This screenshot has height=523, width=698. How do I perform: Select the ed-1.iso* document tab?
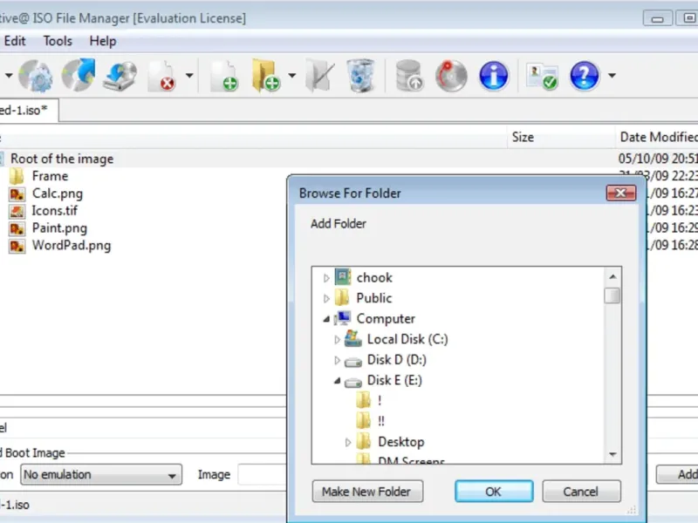[27, 110]
